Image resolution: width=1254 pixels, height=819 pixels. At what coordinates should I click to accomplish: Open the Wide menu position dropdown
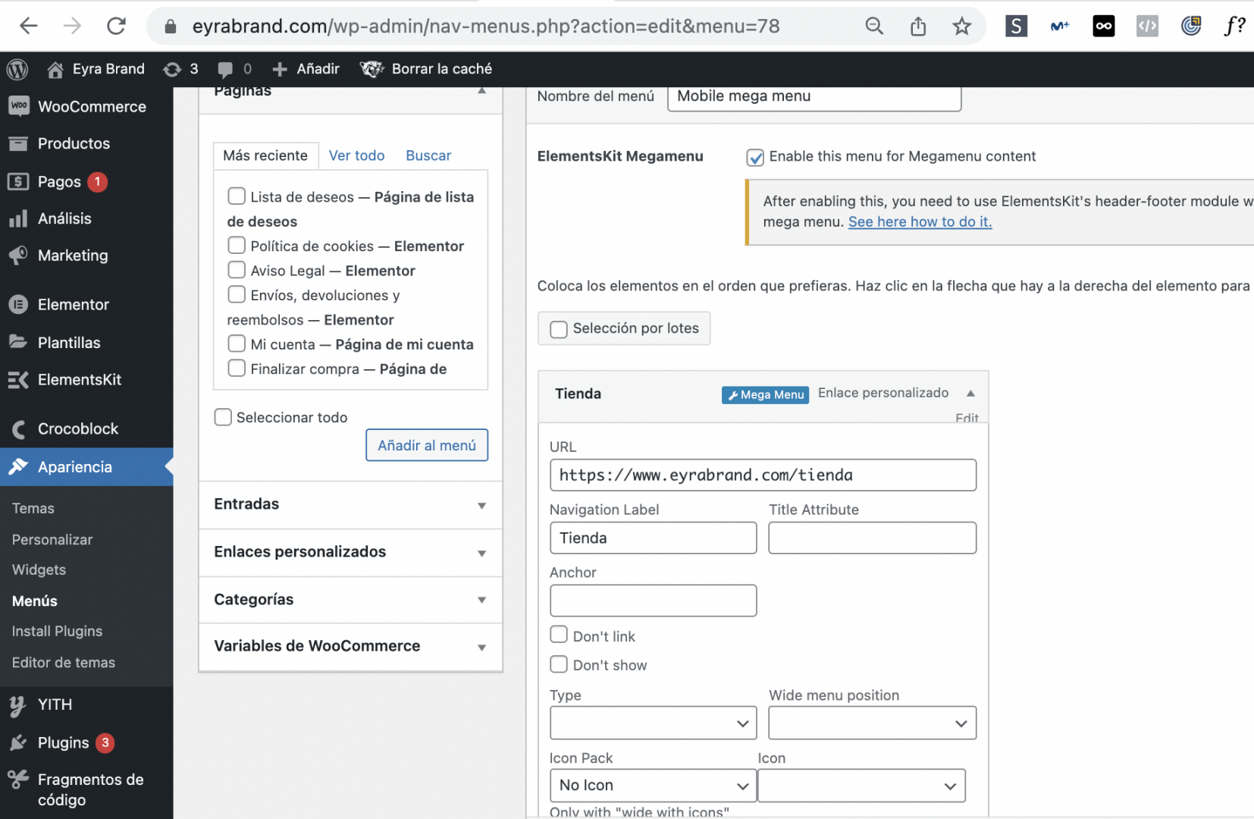tap(873, 723)
